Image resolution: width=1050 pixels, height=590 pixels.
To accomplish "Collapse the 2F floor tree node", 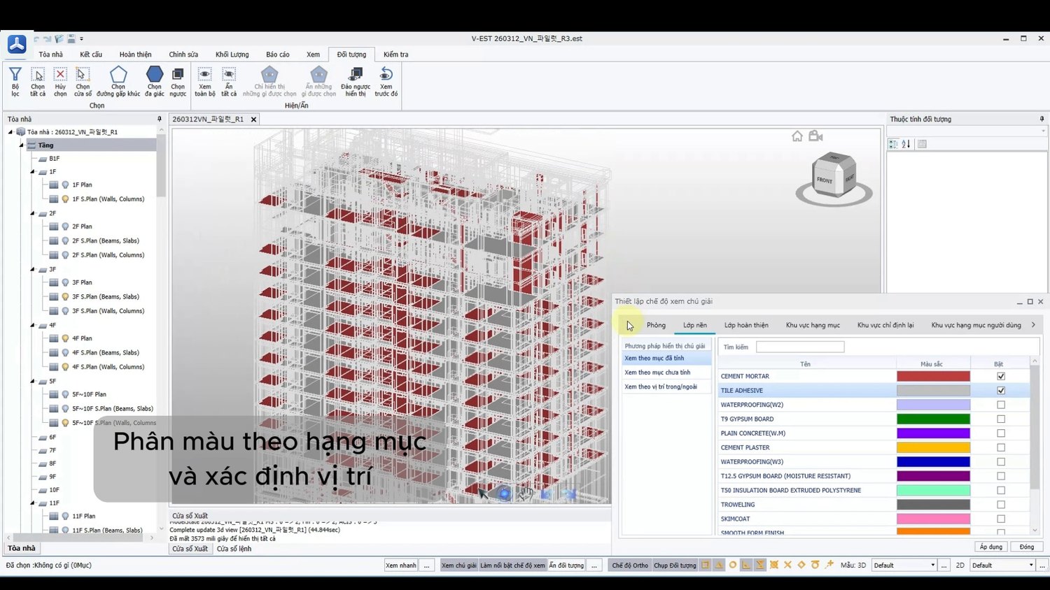I will click(32, 213).
